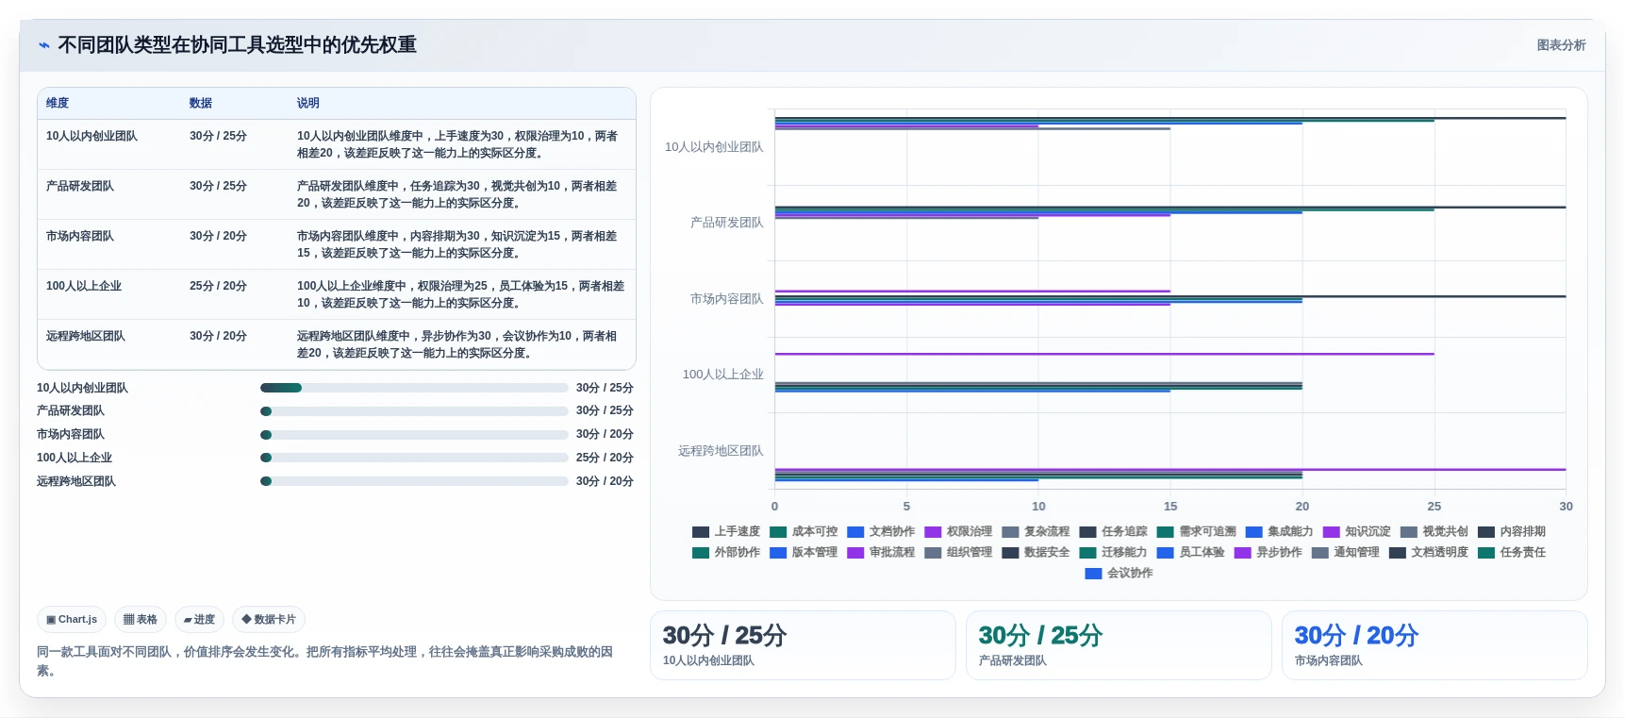Open the 10人以内创业团队 data card
1625x718 pixels.
point(803,645)
